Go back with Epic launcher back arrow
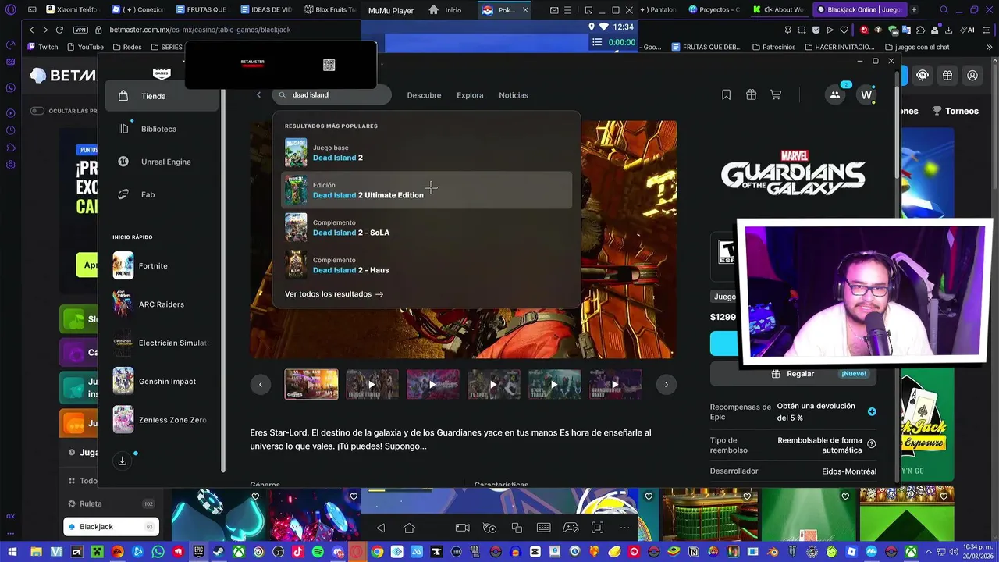 [258, 95]
